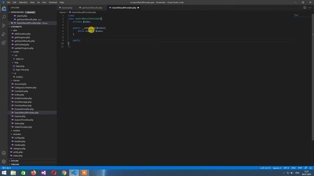Open the File menu
This screenshot has height=176, width=314.
[x=8, y=2]
